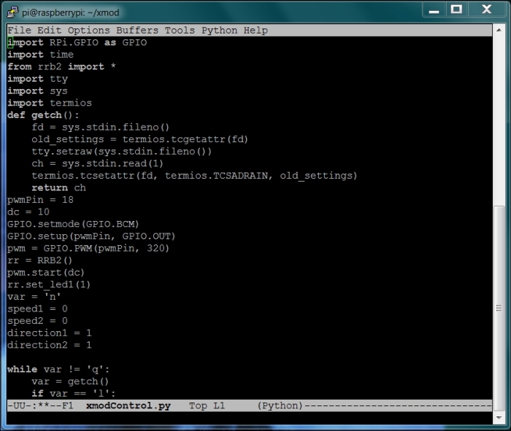Click 'Top L1' position indicator in mode line
Screen dimensions: 511x431
coord(207,405)
